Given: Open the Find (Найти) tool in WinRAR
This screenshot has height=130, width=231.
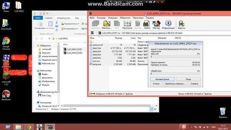Looking at the screenshot, I should 147,25.
